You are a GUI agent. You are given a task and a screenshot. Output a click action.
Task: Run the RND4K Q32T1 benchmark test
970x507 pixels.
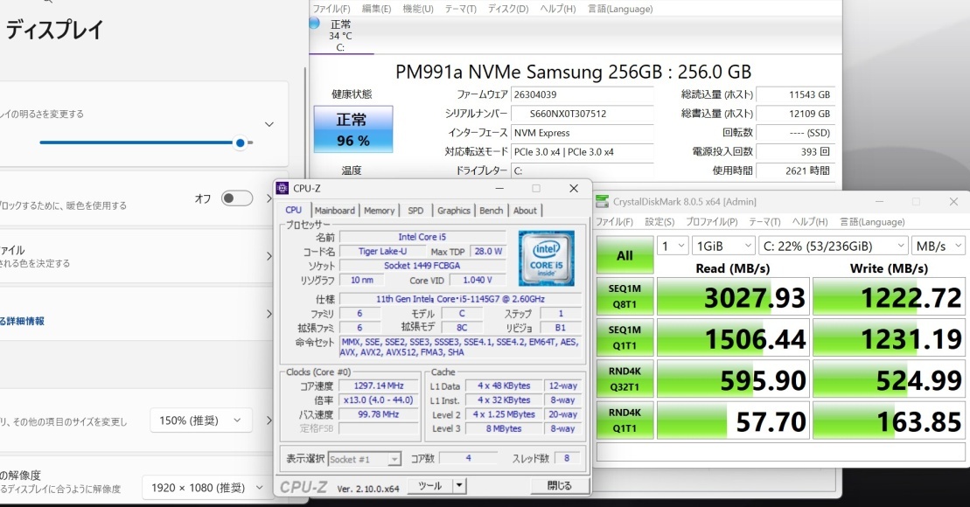pos(625,381)
